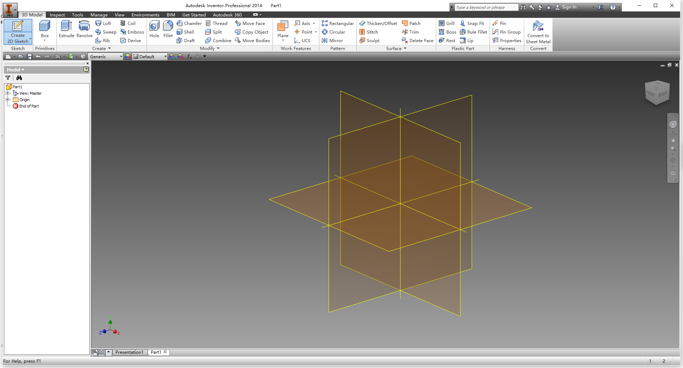Open the Axis dropdown arrow
This screenshot has width=683, height=368.
pyautogui.click(x=314, y=23)
